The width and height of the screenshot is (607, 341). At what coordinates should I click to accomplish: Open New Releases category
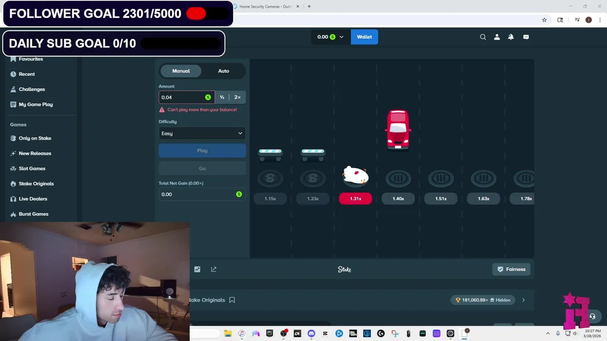click(x=35, y=153)
